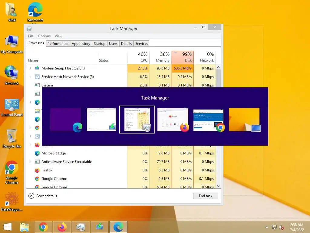Select the Microsoft Edge process name
Viewport: 310px width, 233px height.
pyautogui.click(x=54, y=153)
